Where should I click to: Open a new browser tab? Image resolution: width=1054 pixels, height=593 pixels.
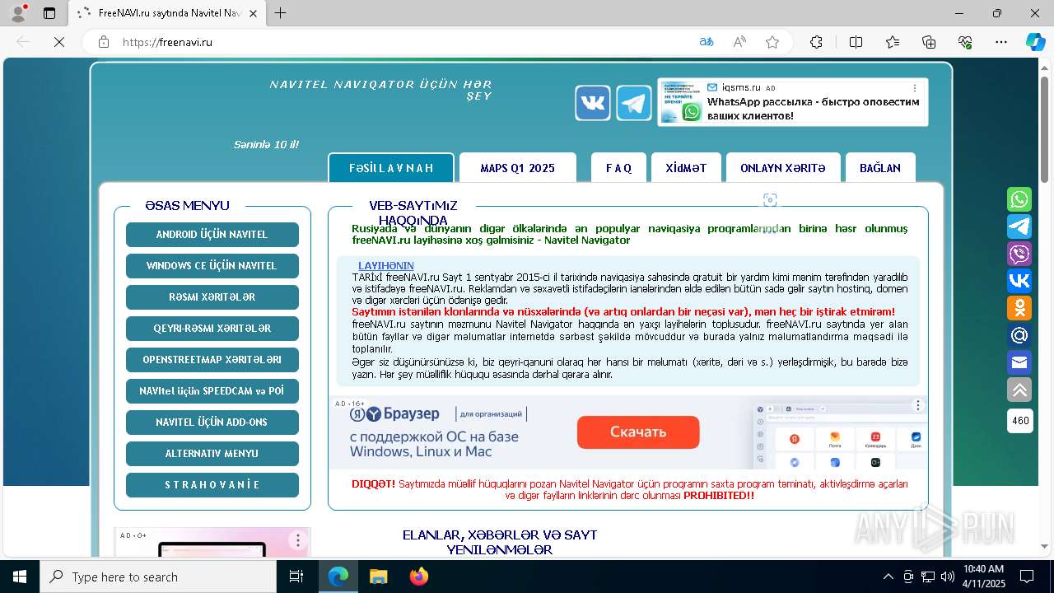pos(281,13)
